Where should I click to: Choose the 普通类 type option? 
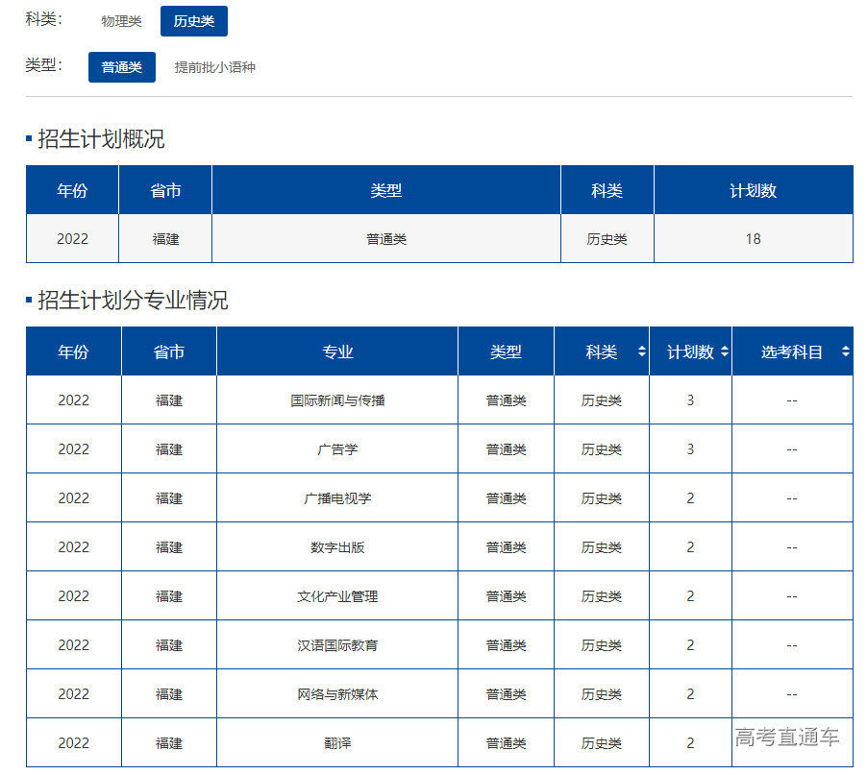122,67
